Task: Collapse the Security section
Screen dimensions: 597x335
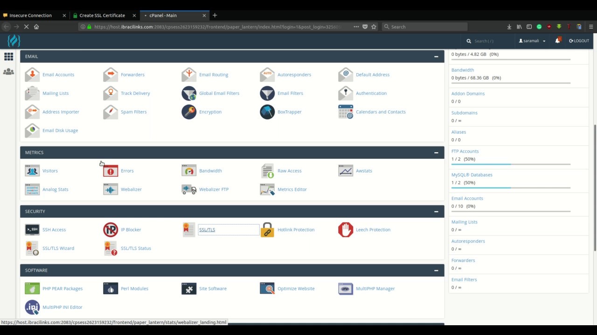Action: (436, 212)
